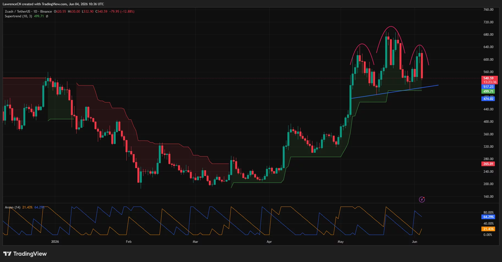Click the Apr label on time axis
502x262 pixels.
pos(269,242)
